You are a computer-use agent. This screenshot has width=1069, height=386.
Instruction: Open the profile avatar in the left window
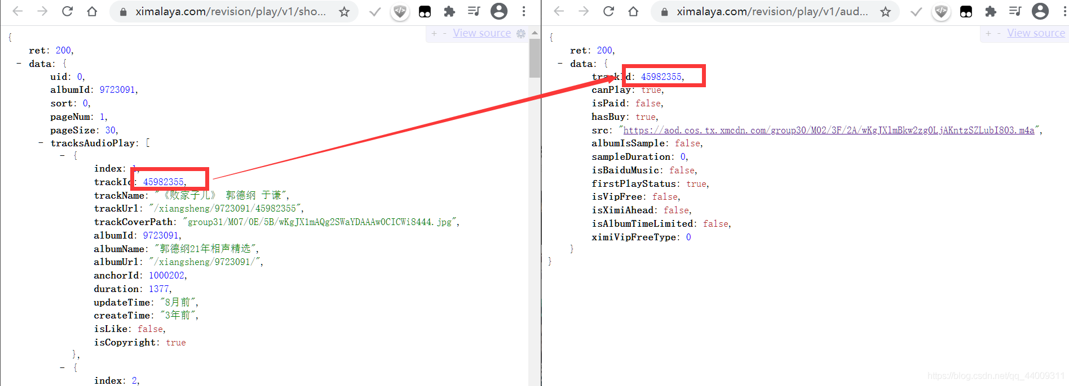[499, 11]
